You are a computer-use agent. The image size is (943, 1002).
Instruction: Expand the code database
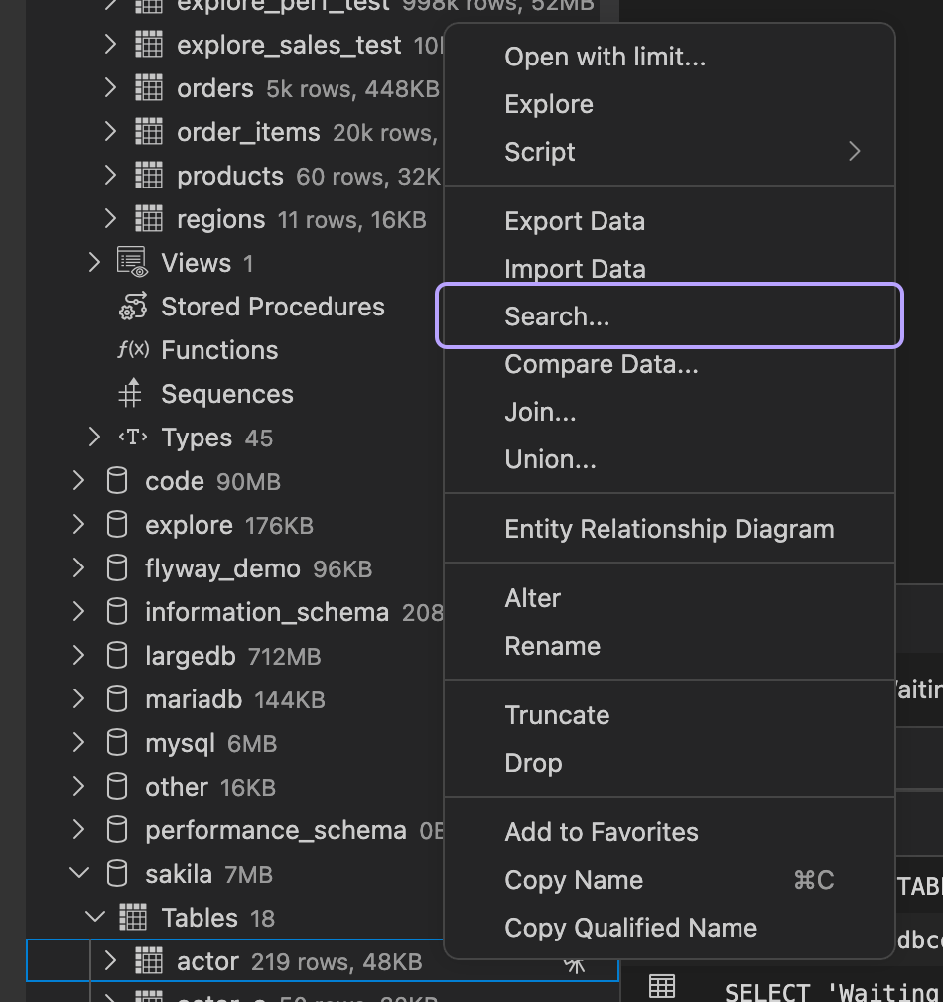click(78, 480)
